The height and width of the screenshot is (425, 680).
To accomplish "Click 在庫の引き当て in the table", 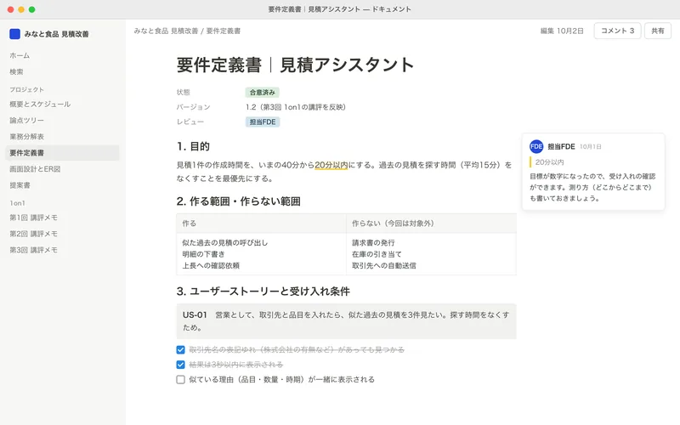I will coord(377,254).
